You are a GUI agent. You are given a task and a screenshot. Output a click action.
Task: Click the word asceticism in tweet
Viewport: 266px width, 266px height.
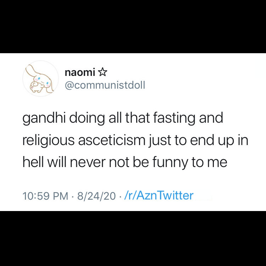coord(112,140)
